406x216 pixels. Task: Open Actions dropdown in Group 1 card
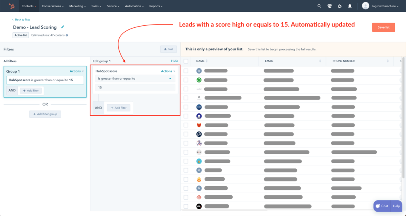[x=77, y=71]
